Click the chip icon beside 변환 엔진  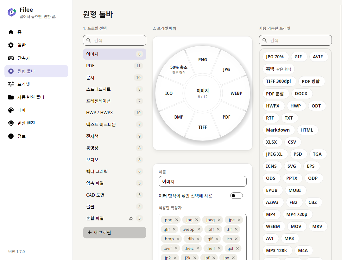[11, 123]
